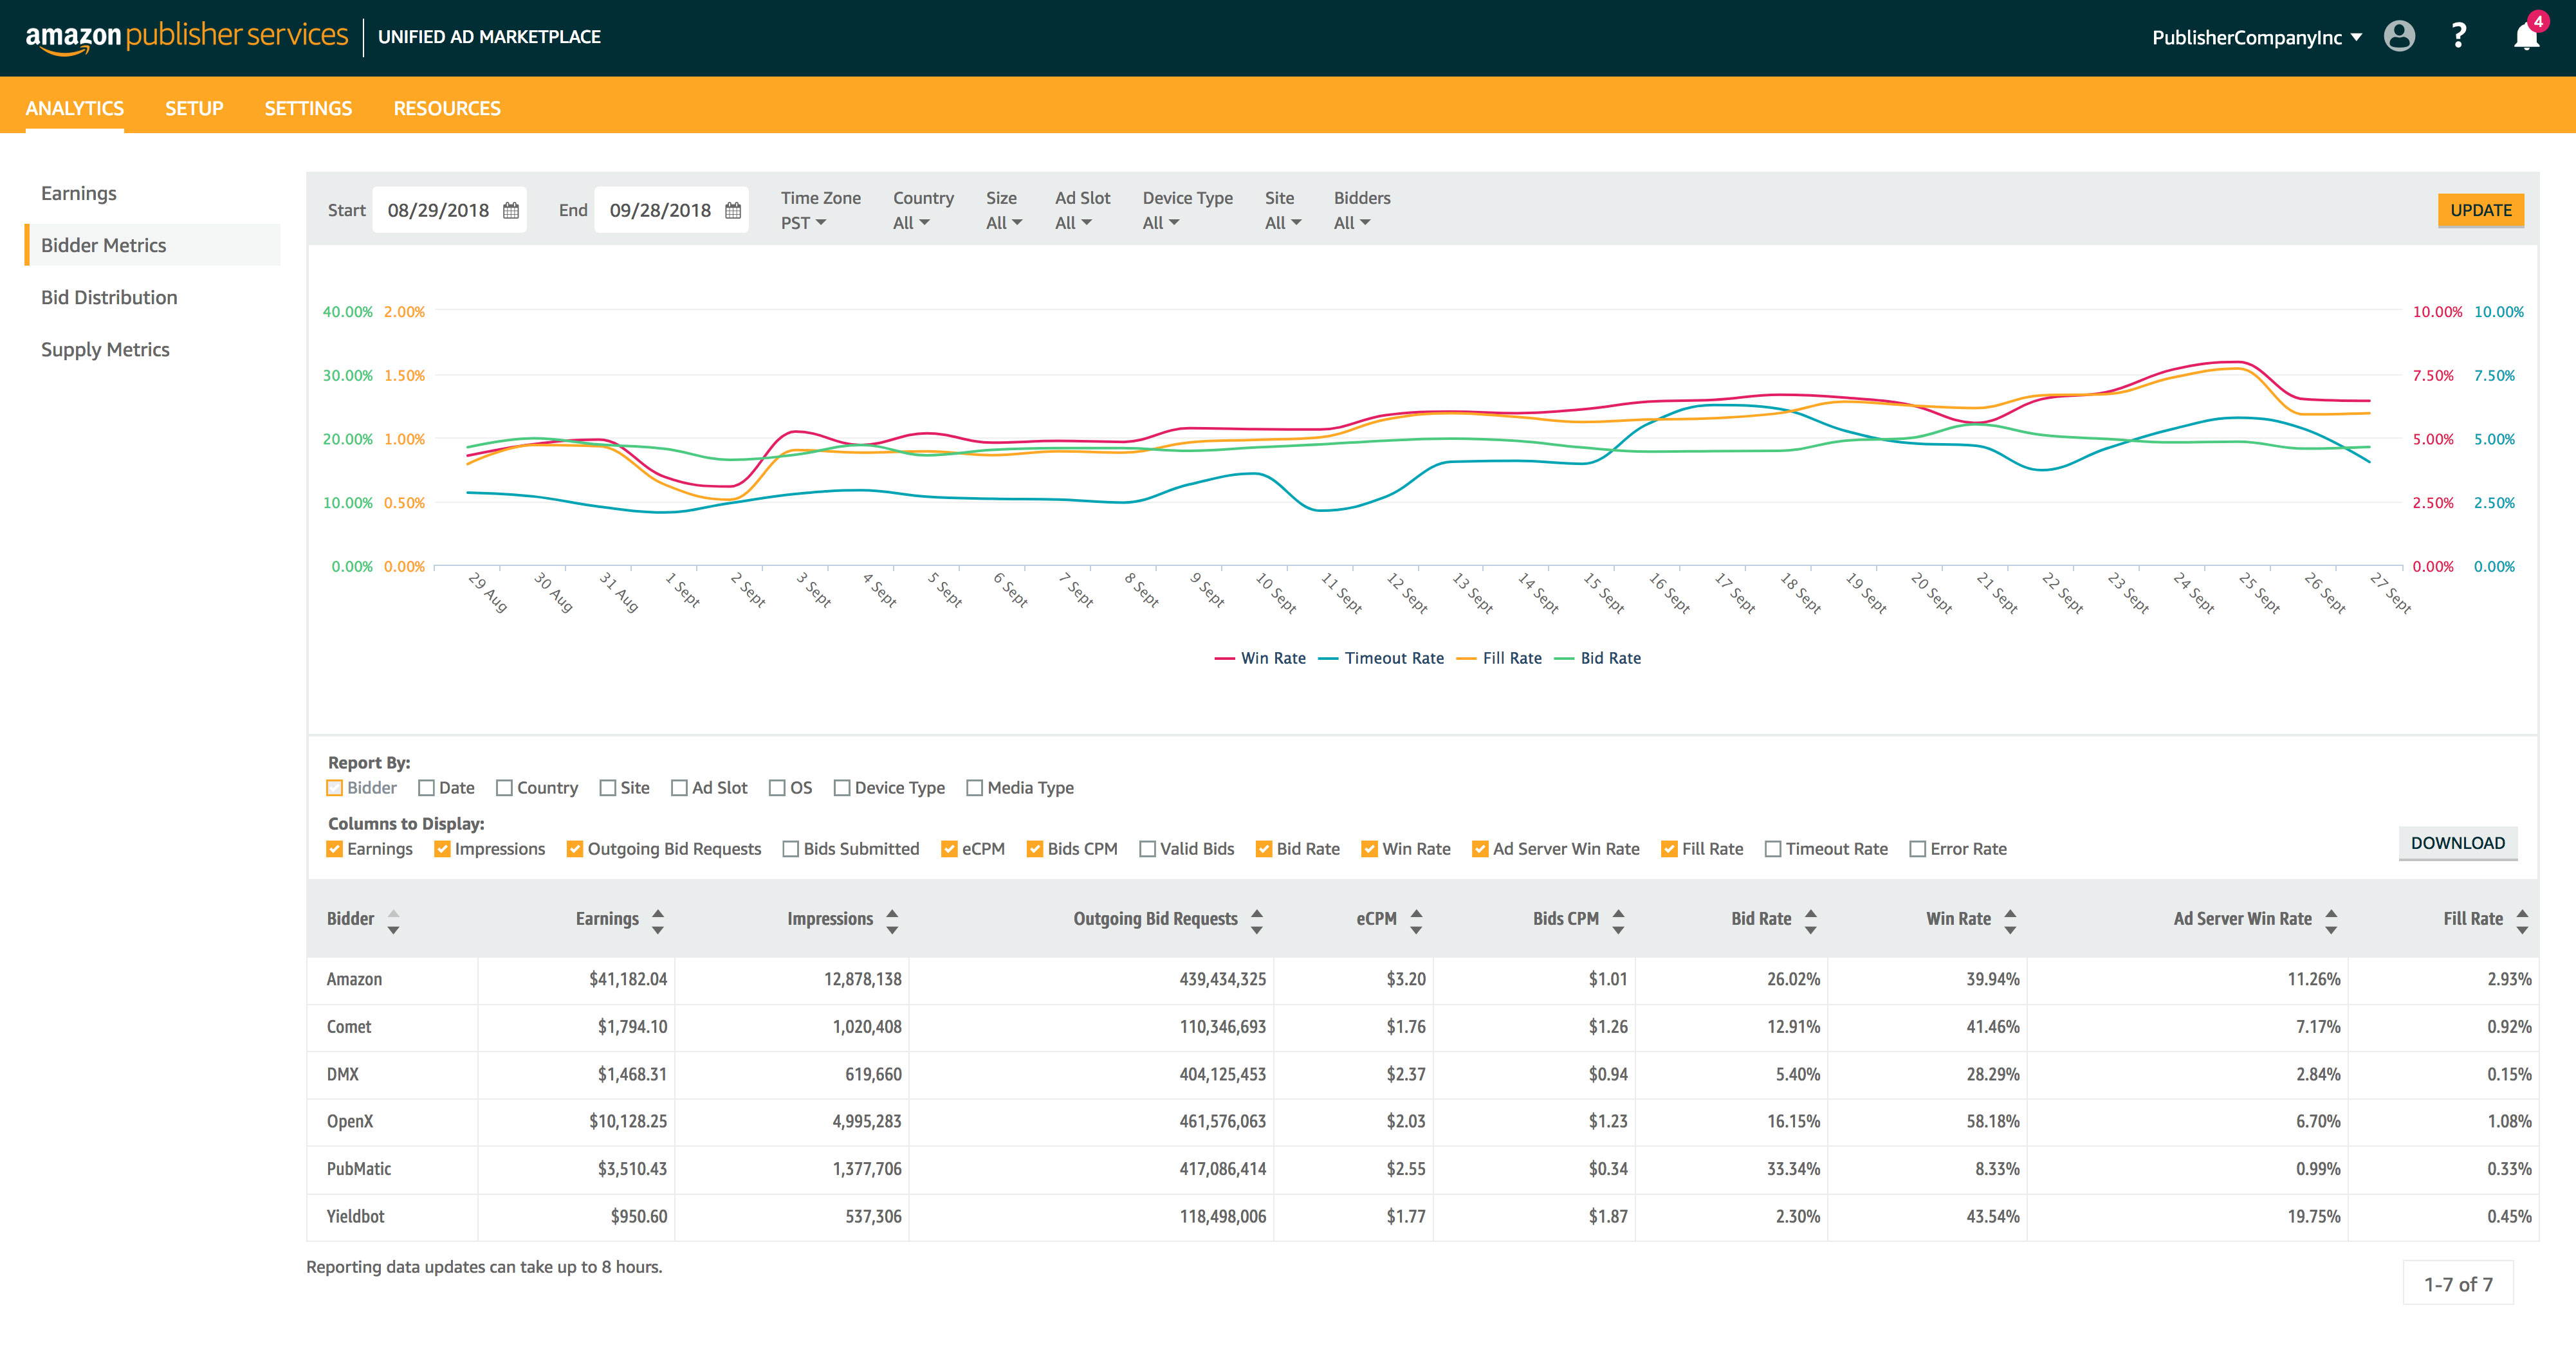Sort table by Impressions column arrows
Image resolution: width=2576 pixels, height=1357 pixels.
point(892,921)
